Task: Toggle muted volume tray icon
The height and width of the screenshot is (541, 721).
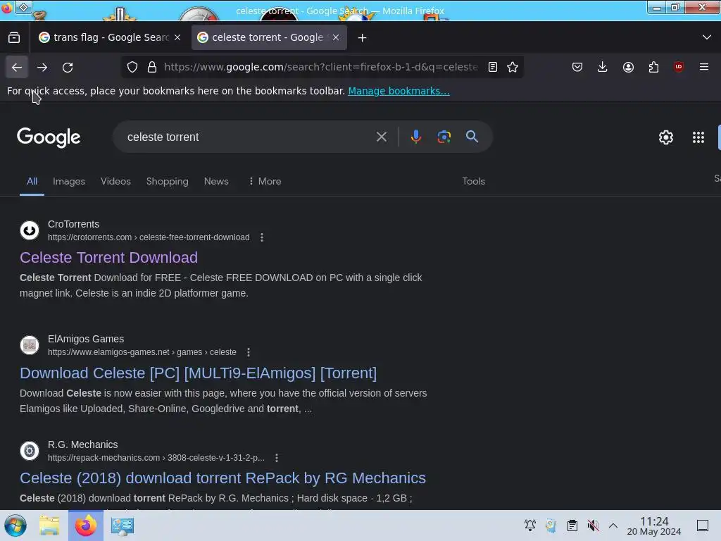Action: pyautogui.click(x=593, y=526)
